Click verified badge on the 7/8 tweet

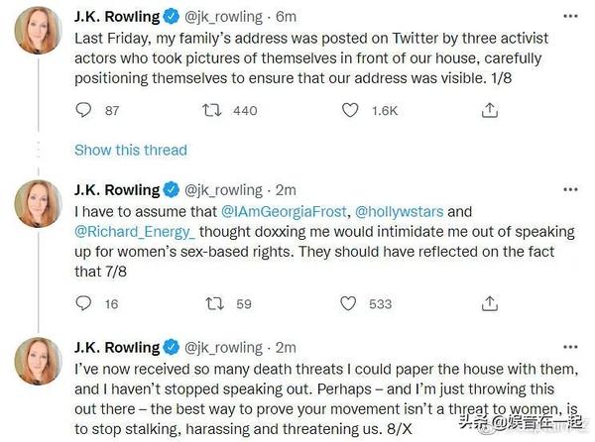(171, 190)
